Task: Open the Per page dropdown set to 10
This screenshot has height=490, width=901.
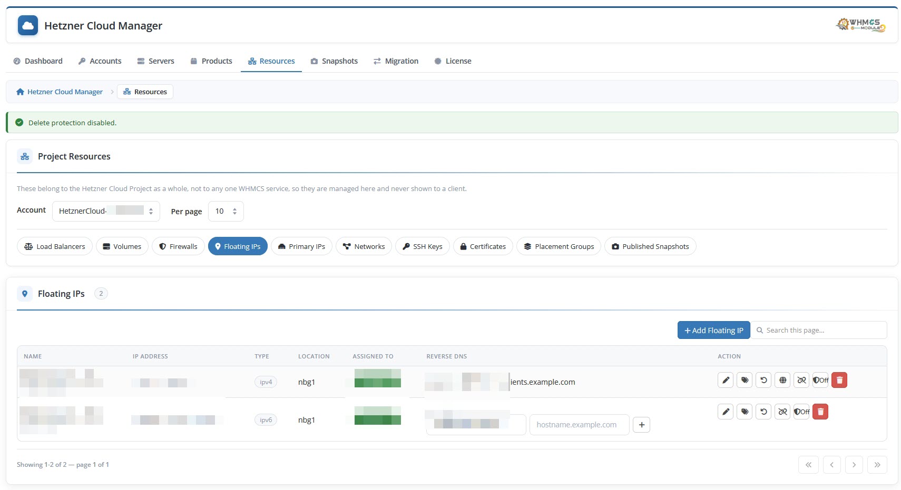Action: point(226,211)
